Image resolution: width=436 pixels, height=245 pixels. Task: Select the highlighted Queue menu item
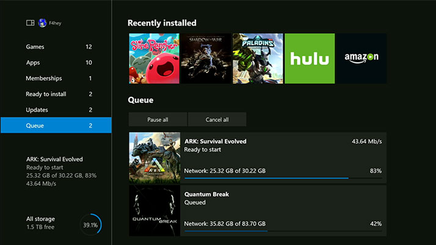pyautogui.click(x=56, y=126)
